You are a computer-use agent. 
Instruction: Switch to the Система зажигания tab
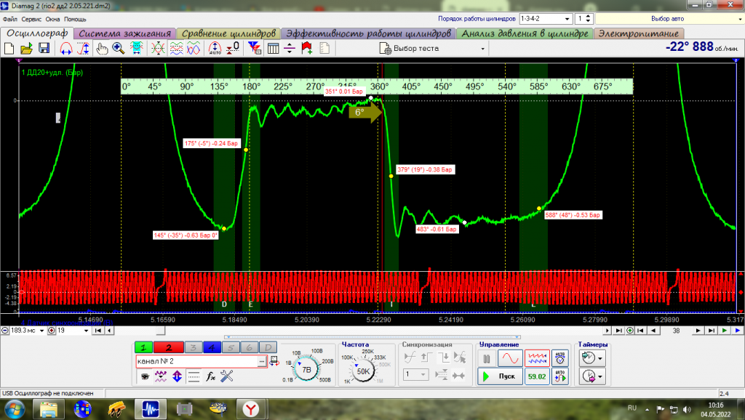(125, 33)
